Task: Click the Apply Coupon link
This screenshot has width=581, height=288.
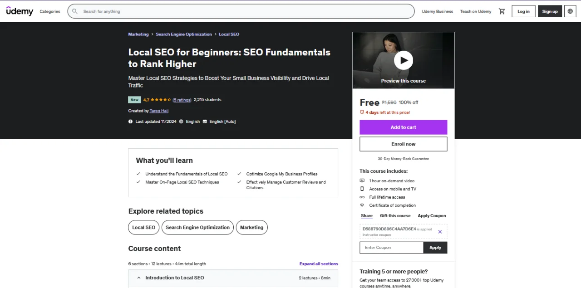Action: point(432,216)
